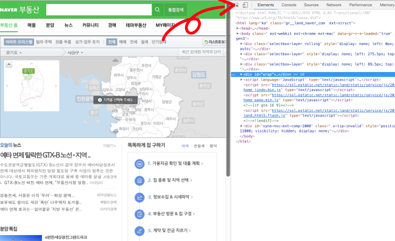
Task: Open the Network tab in DevTools
Action: pos(334,5)
